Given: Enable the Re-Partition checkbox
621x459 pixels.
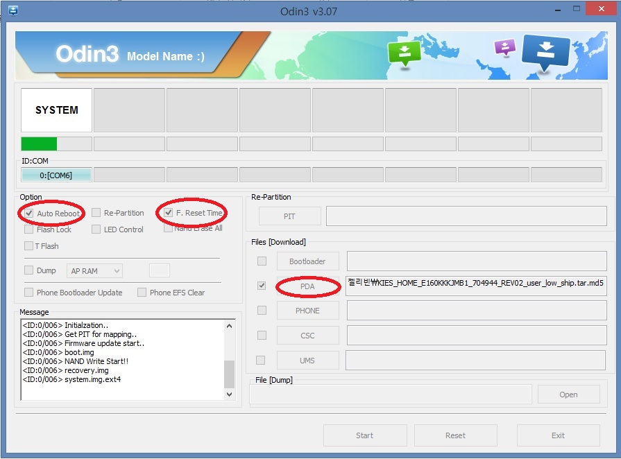Looking at the screenshot, I should pyautogui.click(x=96, y=213).
